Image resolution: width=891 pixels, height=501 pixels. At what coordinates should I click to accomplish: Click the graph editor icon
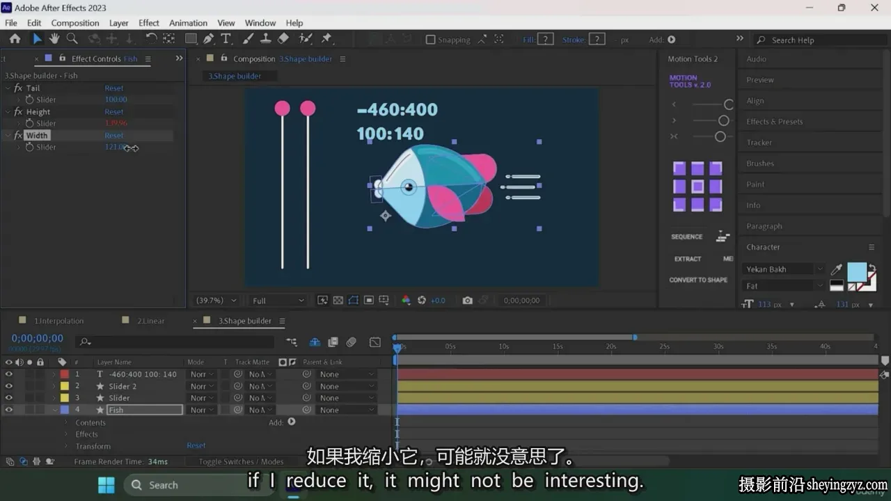click(x=375, y=342)
